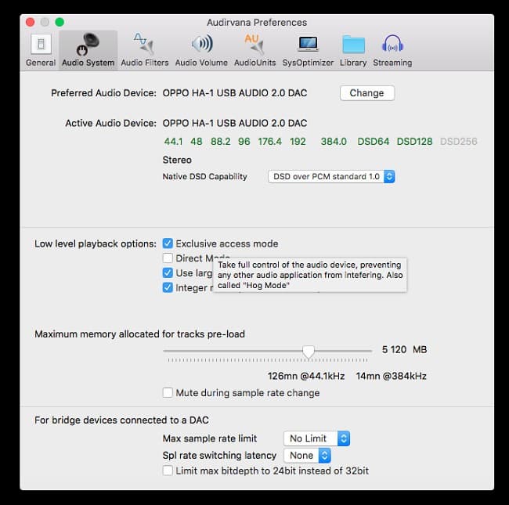509x505 pixels.
Task: Close the Audirvana Preferences window
Action: (31, 22)
